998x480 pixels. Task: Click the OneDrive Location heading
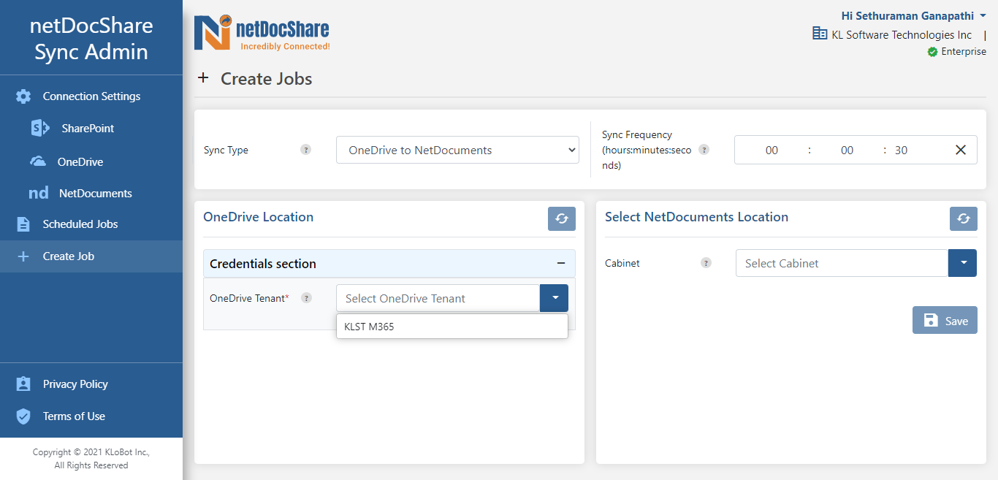259,217
